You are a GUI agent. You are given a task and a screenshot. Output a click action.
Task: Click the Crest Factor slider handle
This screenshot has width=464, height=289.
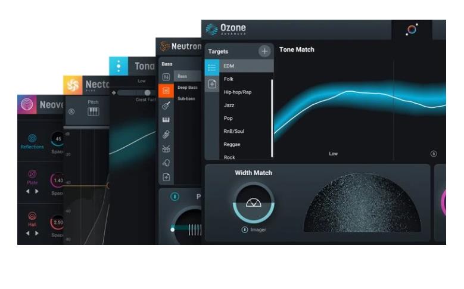(147, 92)
